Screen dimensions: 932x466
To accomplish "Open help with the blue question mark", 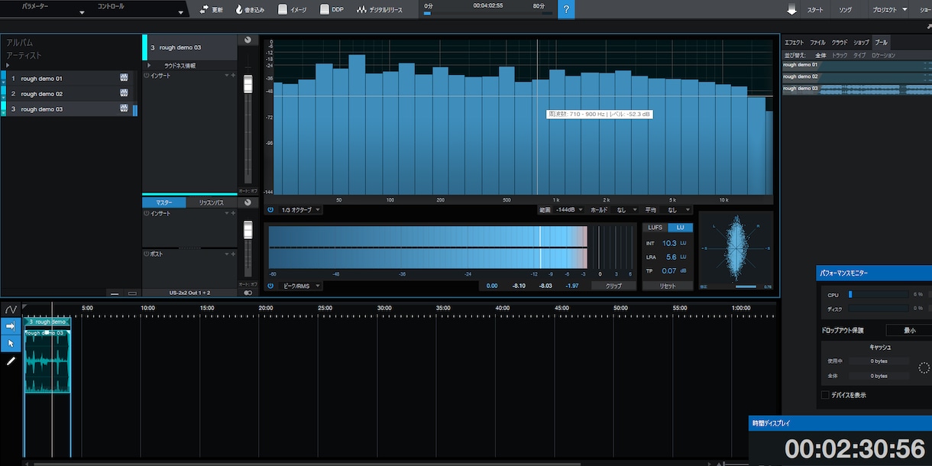I will (x=566, y=10).
